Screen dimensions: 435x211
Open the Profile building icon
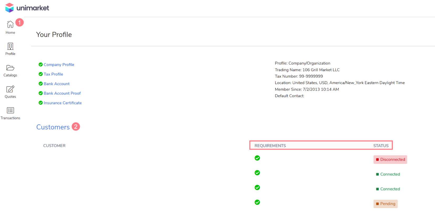pos(10,47)
